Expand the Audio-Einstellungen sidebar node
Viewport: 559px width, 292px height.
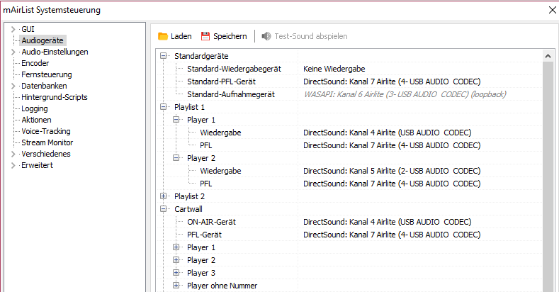point(13,52)
